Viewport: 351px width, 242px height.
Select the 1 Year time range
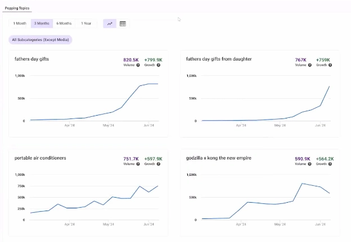pos(86,24)
